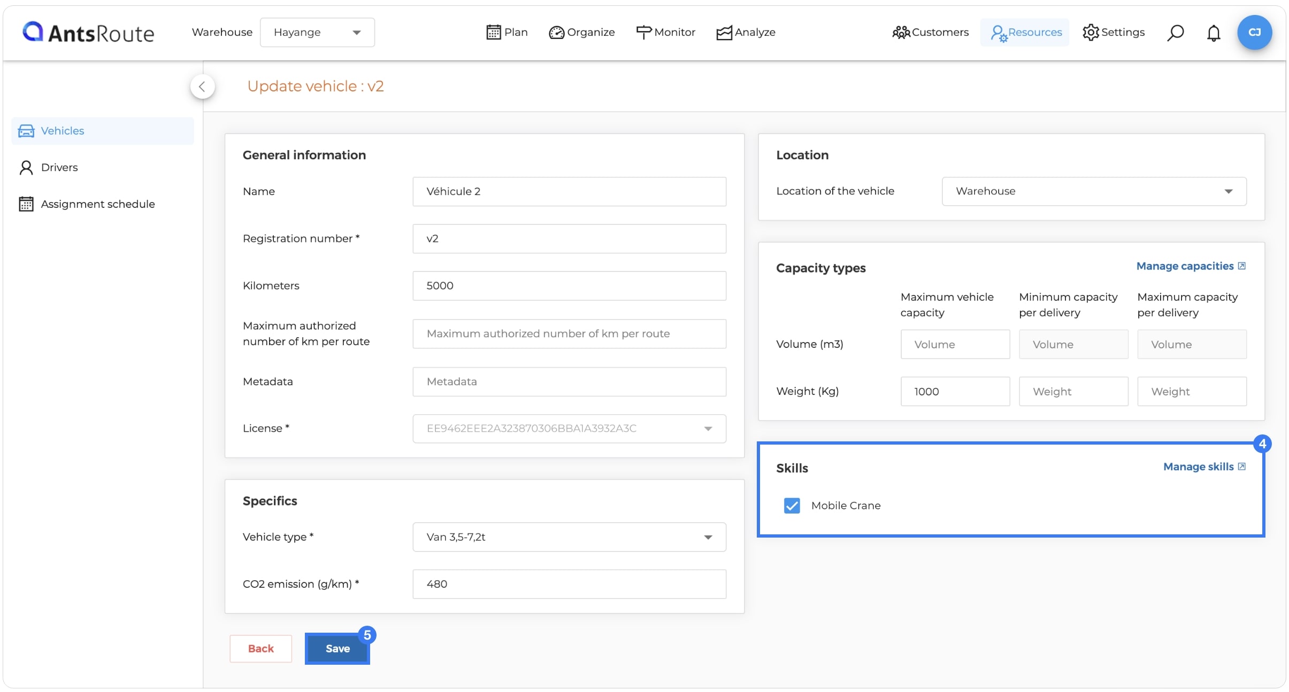Click the CO2 emission input field
The image size is (1289, 692).
[569, 584]
